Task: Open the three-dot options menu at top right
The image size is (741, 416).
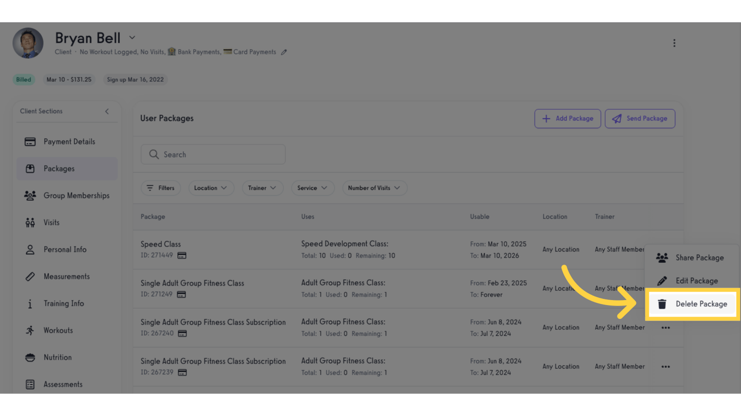Action: [x=674, y=43]
